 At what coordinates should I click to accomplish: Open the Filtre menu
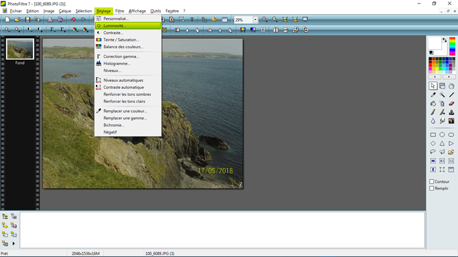point(120,11)
